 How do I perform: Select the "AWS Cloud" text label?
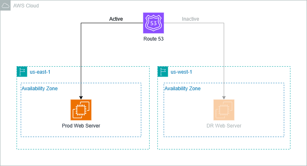tap(25, 6)
